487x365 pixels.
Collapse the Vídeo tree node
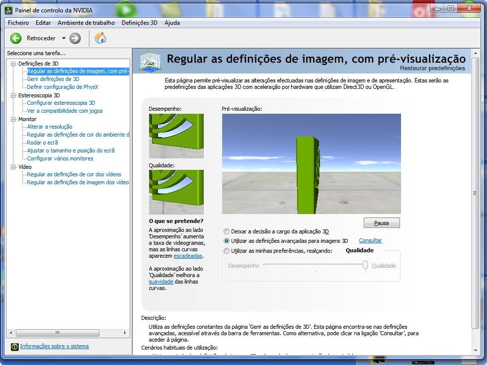tap(13, 167)
